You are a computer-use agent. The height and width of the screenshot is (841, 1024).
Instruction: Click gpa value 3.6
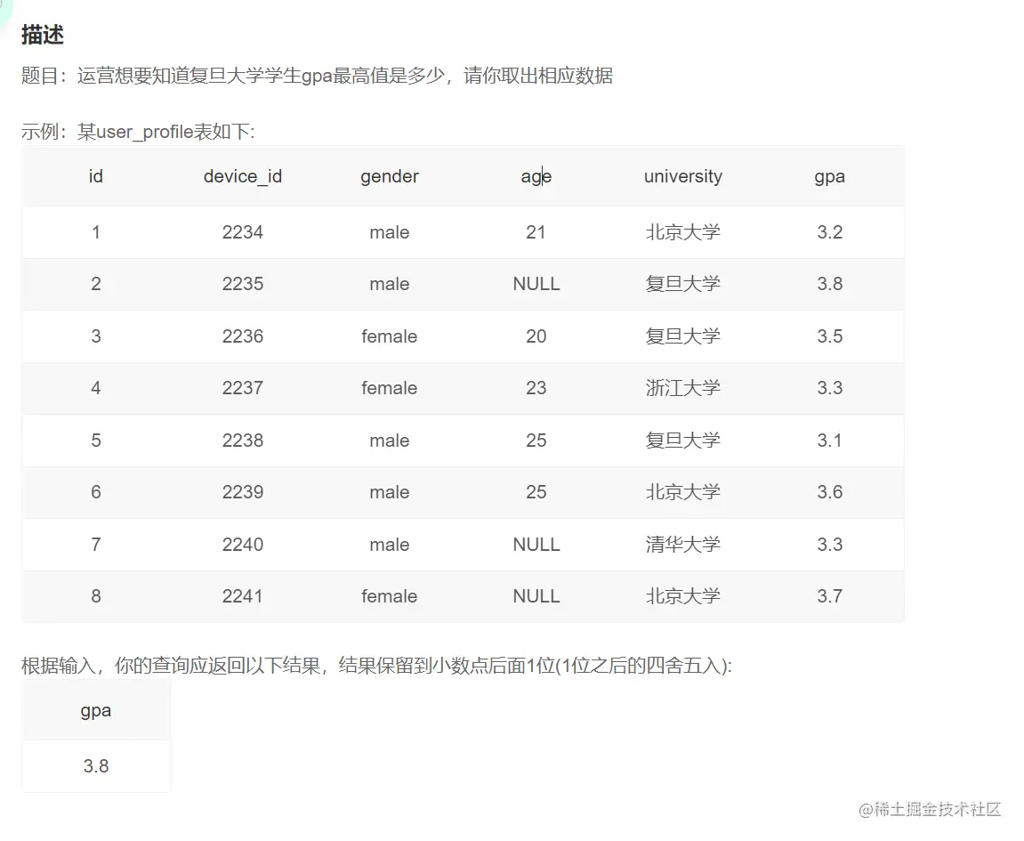point(830,492)
